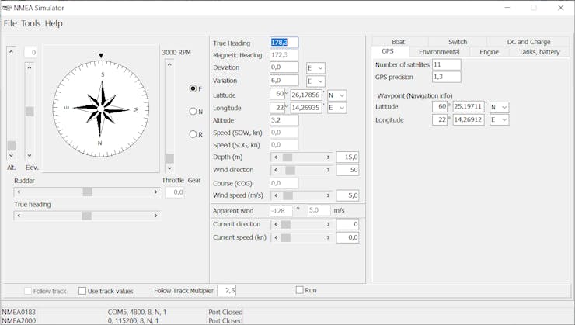
Task: Select the F gear radio button
Action: coord(193,88)
